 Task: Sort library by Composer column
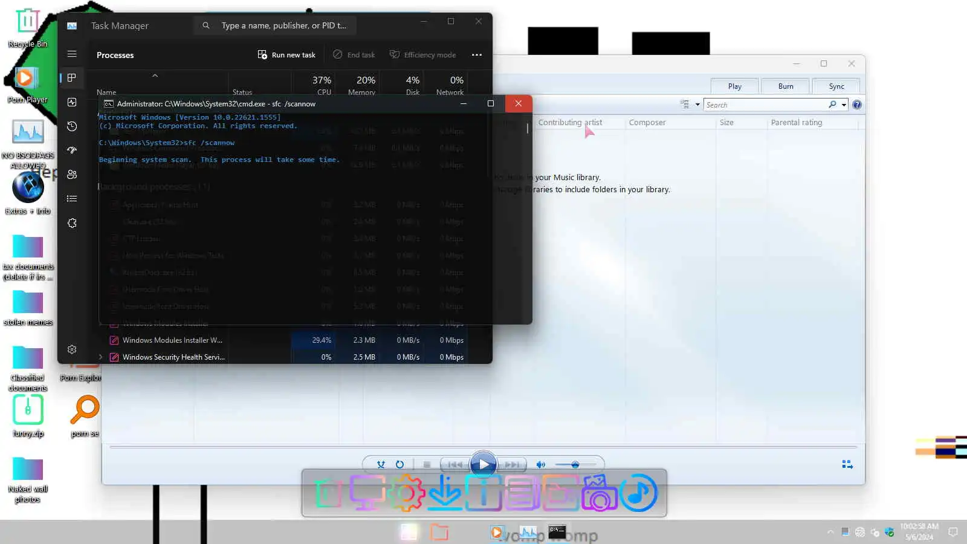[647, 122]
